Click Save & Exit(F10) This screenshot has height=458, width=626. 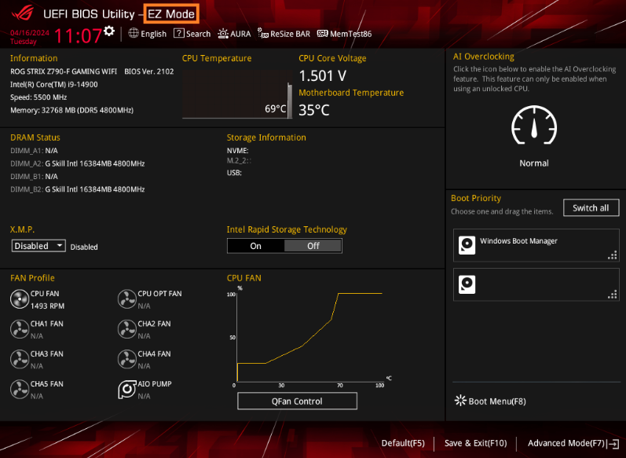point(475,443)
